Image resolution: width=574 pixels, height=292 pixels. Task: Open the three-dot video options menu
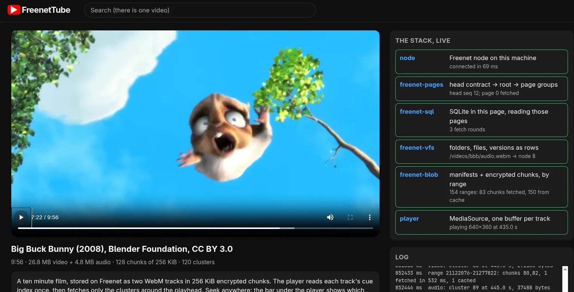(370, 217)
